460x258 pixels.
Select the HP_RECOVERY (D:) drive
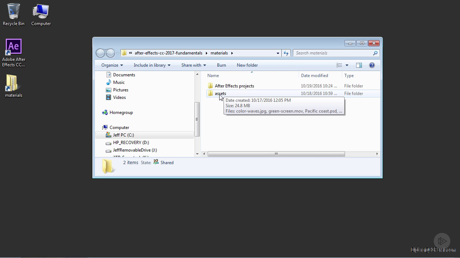pyautogui.click(x=131, y=143)
